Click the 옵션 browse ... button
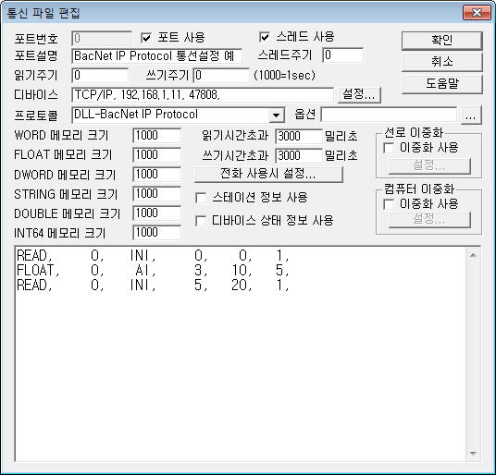 471,115
